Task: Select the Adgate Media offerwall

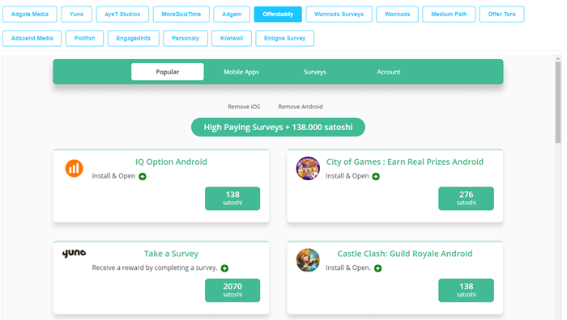Action: 30,14
